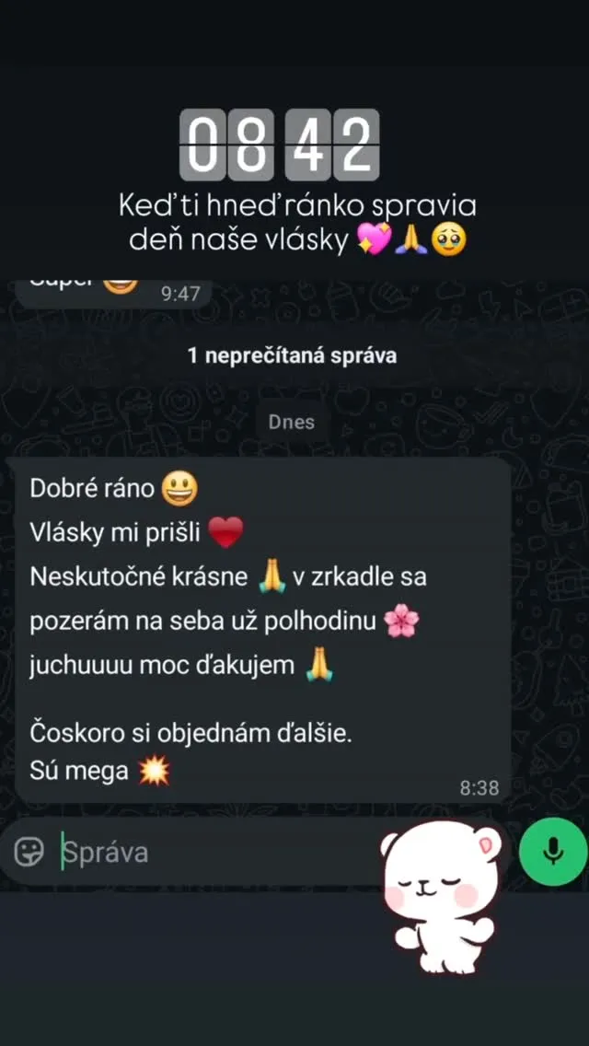Tap the explosion emoji after Sú mega
Image resolution: width=589 pixels, height=1046 pixels.
coord(154,772)
